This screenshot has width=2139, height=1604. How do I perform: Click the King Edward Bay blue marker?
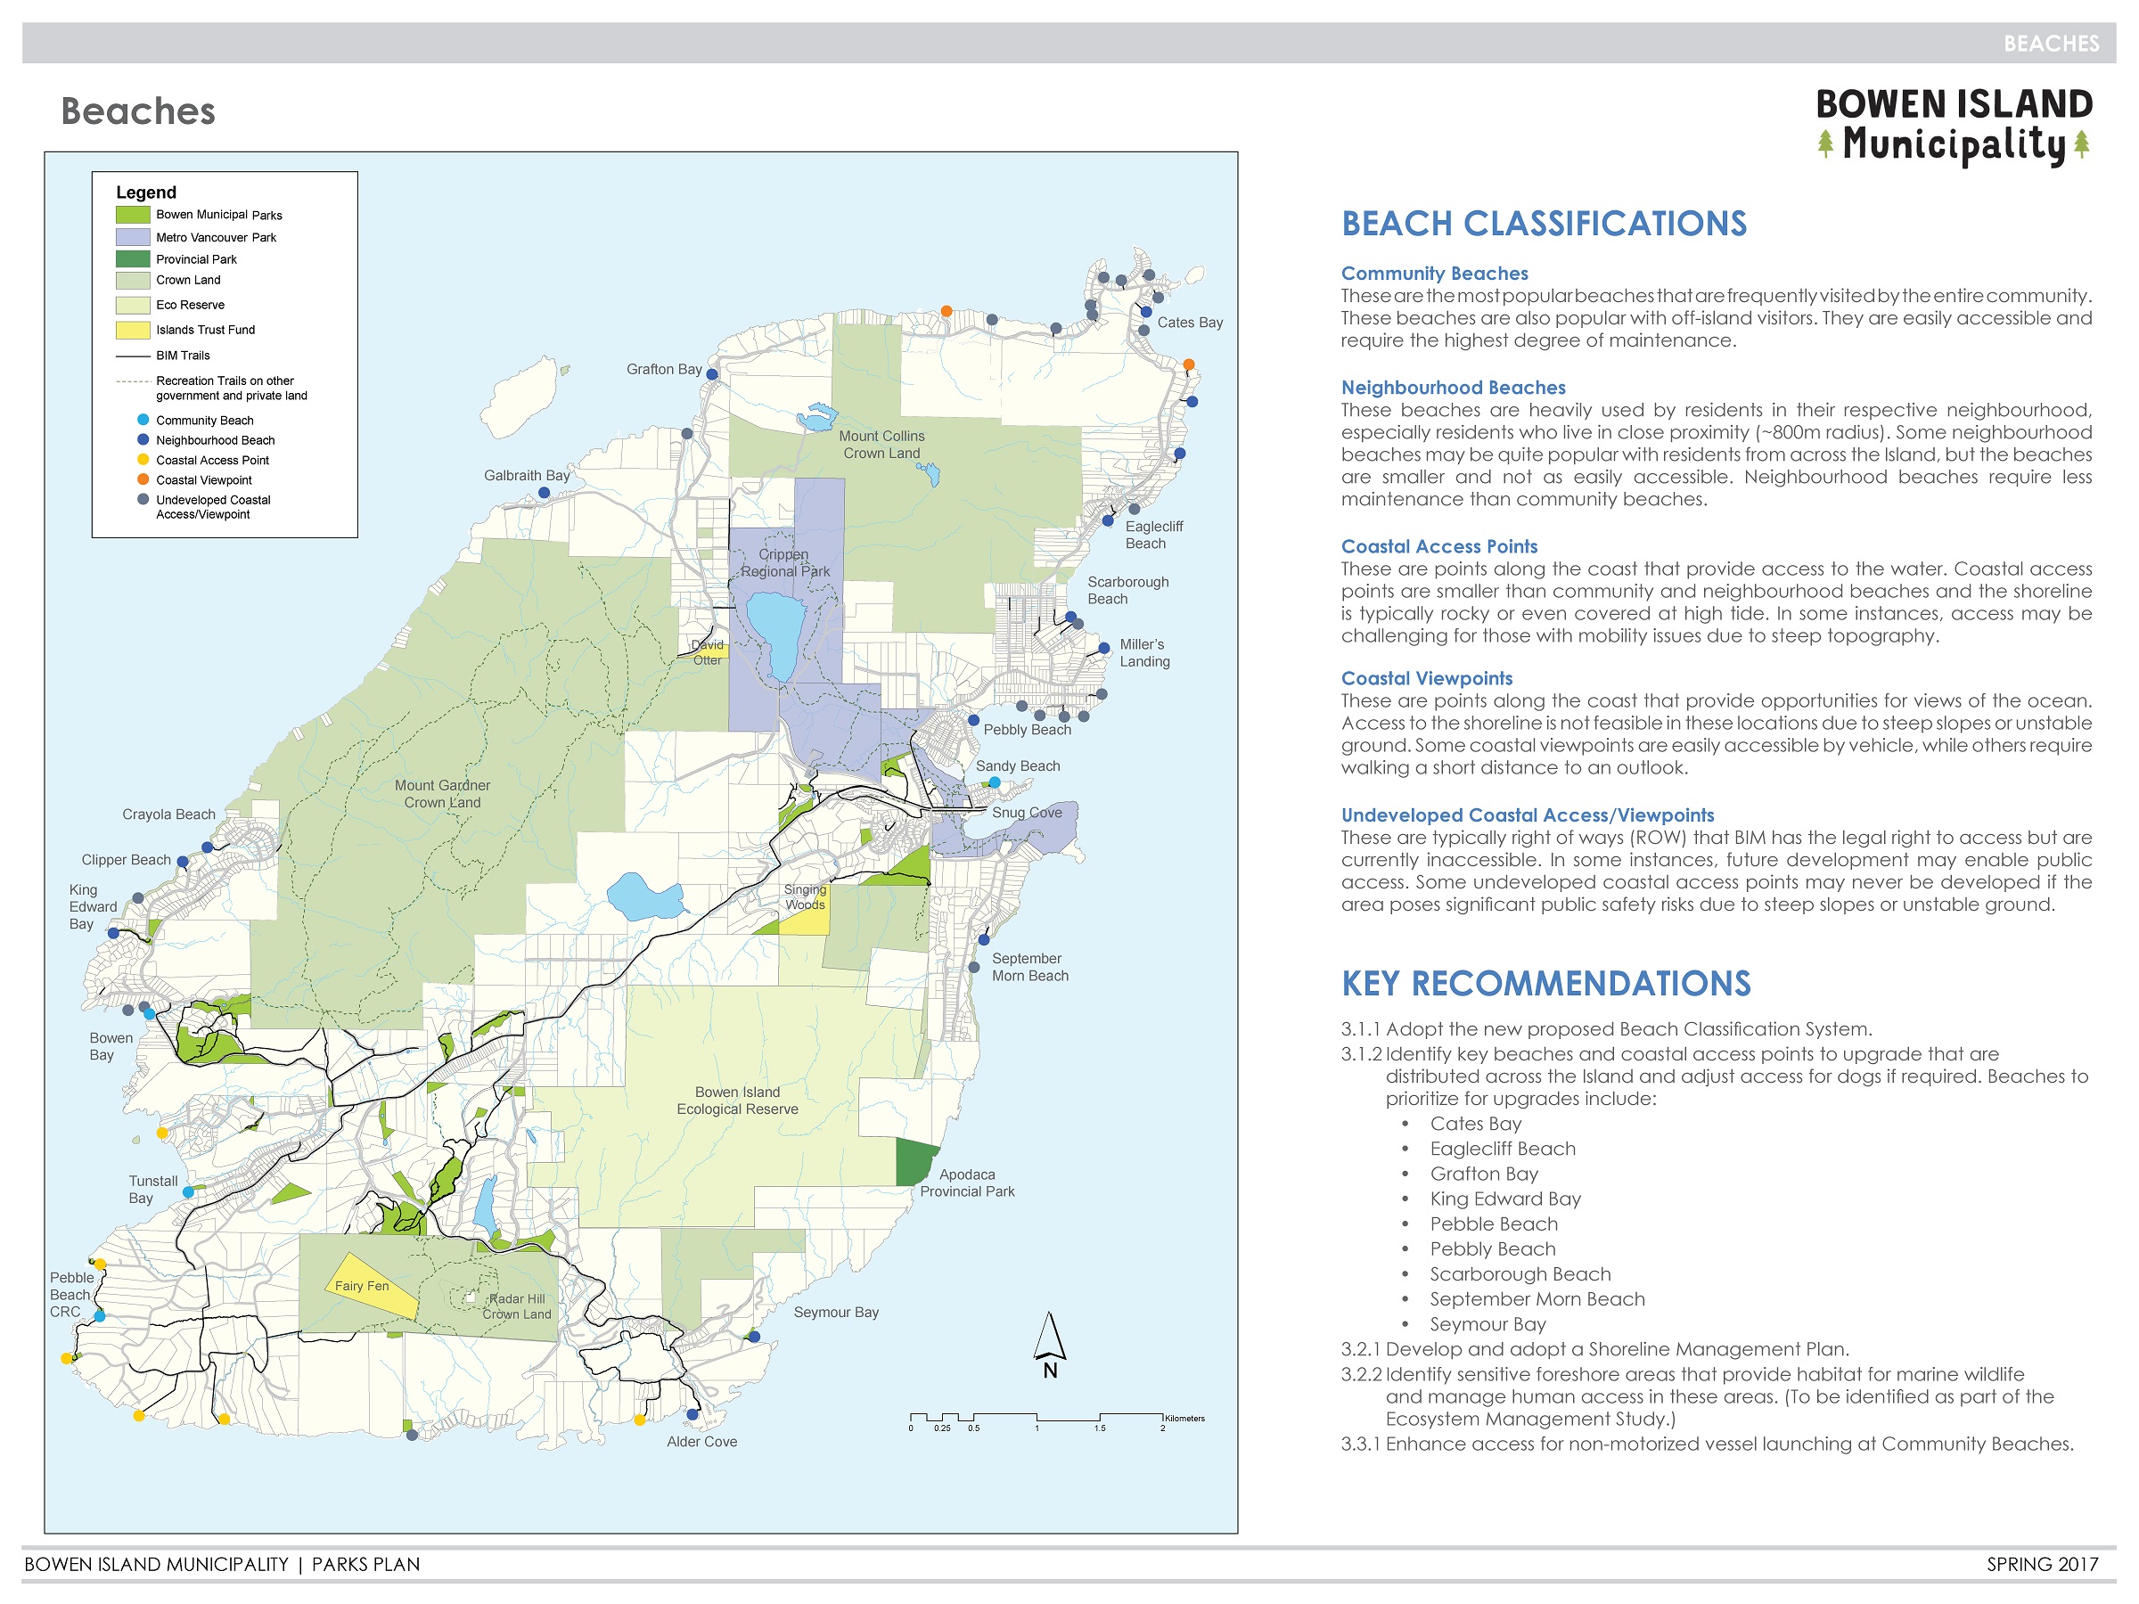pos(113,934)
